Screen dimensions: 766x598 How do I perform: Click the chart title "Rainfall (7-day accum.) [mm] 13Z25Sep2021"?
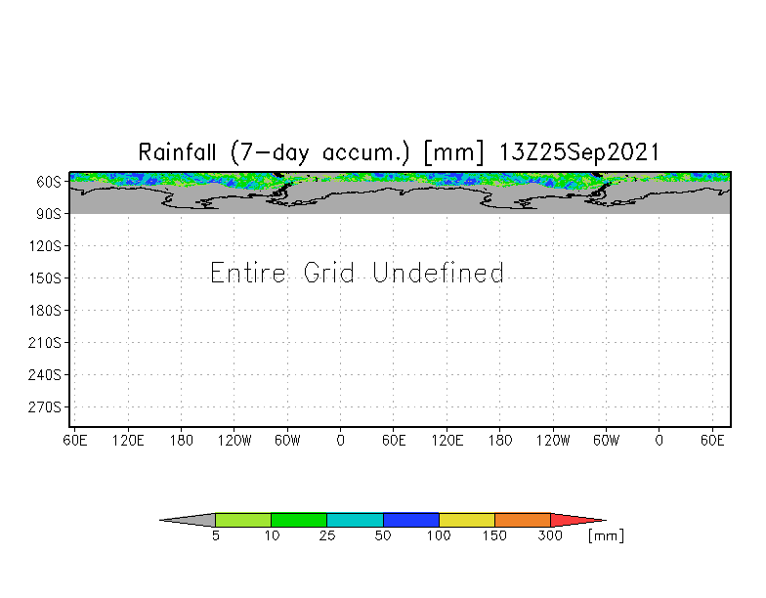click(x=399, y=152)
